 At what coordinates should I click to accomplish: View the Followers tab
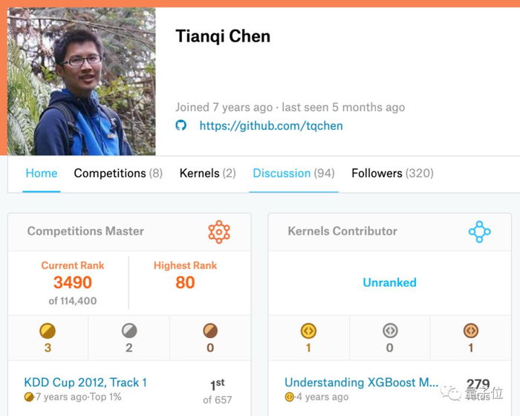click(392, 174)
